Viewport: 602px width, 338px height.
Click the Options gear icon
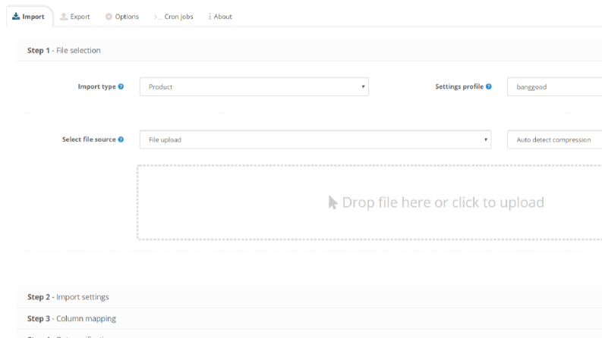(109, 17)
